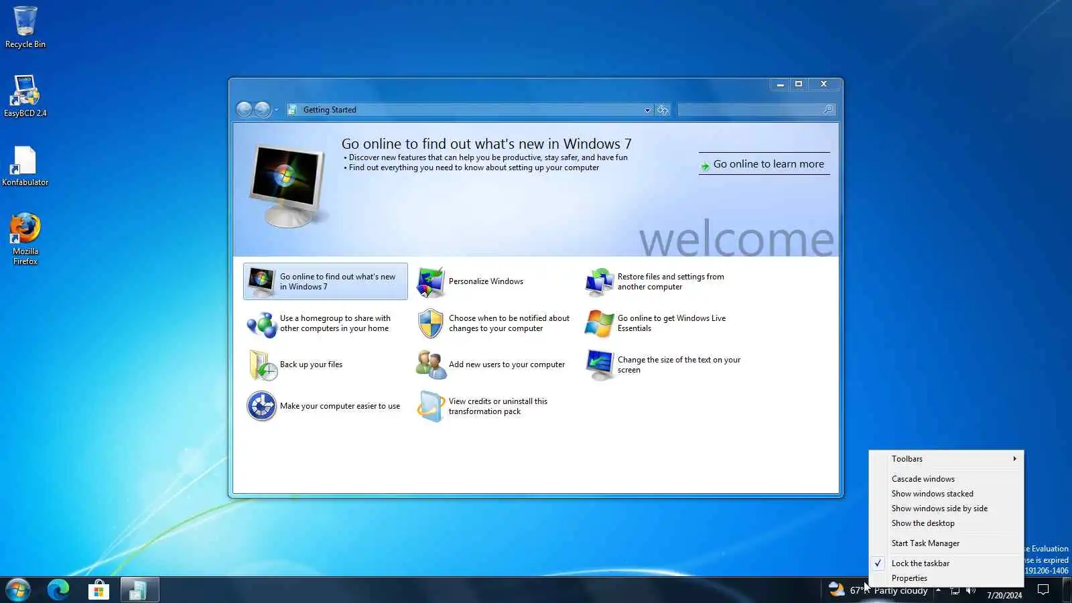Open the 'Back up your files' item
The height and width of the screenshot is (603, 1072).
tap(295, 365)
